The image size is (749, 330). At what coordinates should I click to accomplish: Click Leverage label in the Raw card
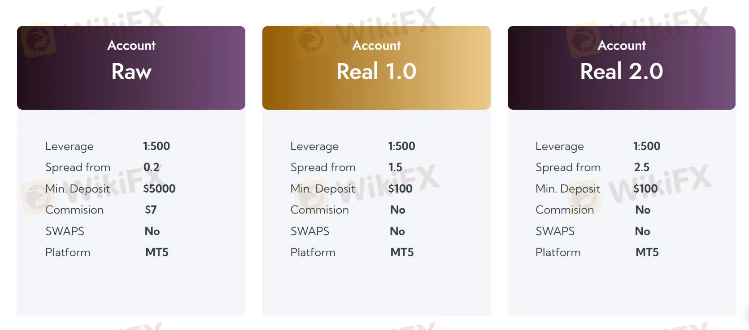click(x=70, y=146)
